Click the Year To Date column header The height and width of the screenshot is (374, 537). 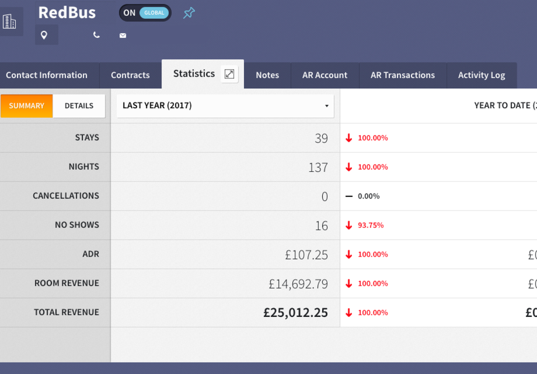pyautogui.click(x=505, y=105)
